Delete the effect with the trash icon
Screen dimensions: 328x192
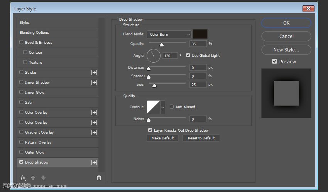click(x=99, y=178)
